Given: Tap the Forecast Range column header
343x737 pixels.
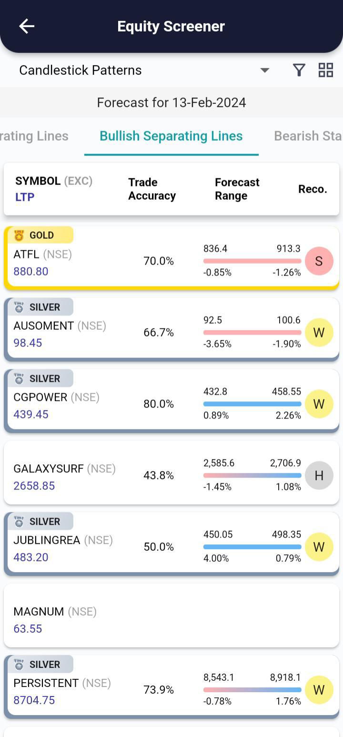Looking at the screenshot, I should (x=237, y=189).
